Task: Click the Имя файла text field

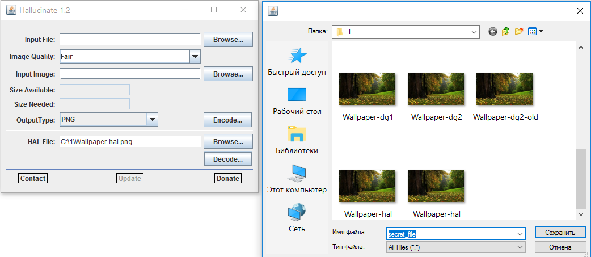Action: (x=450, y=233)
